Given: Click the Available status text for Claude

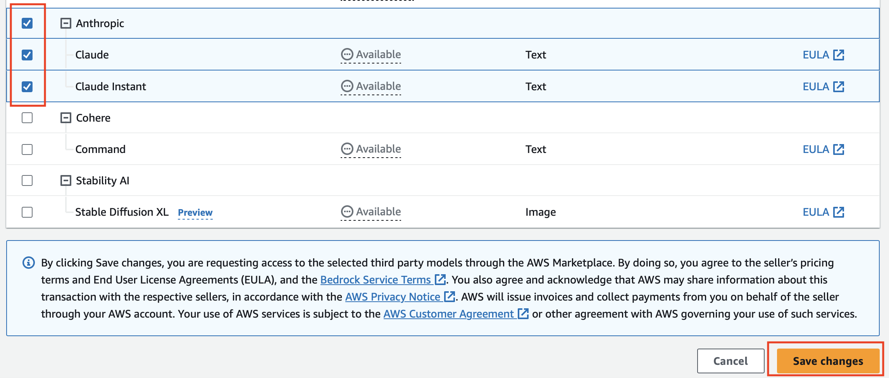Looking at the screenshot, I should point(379,55).
